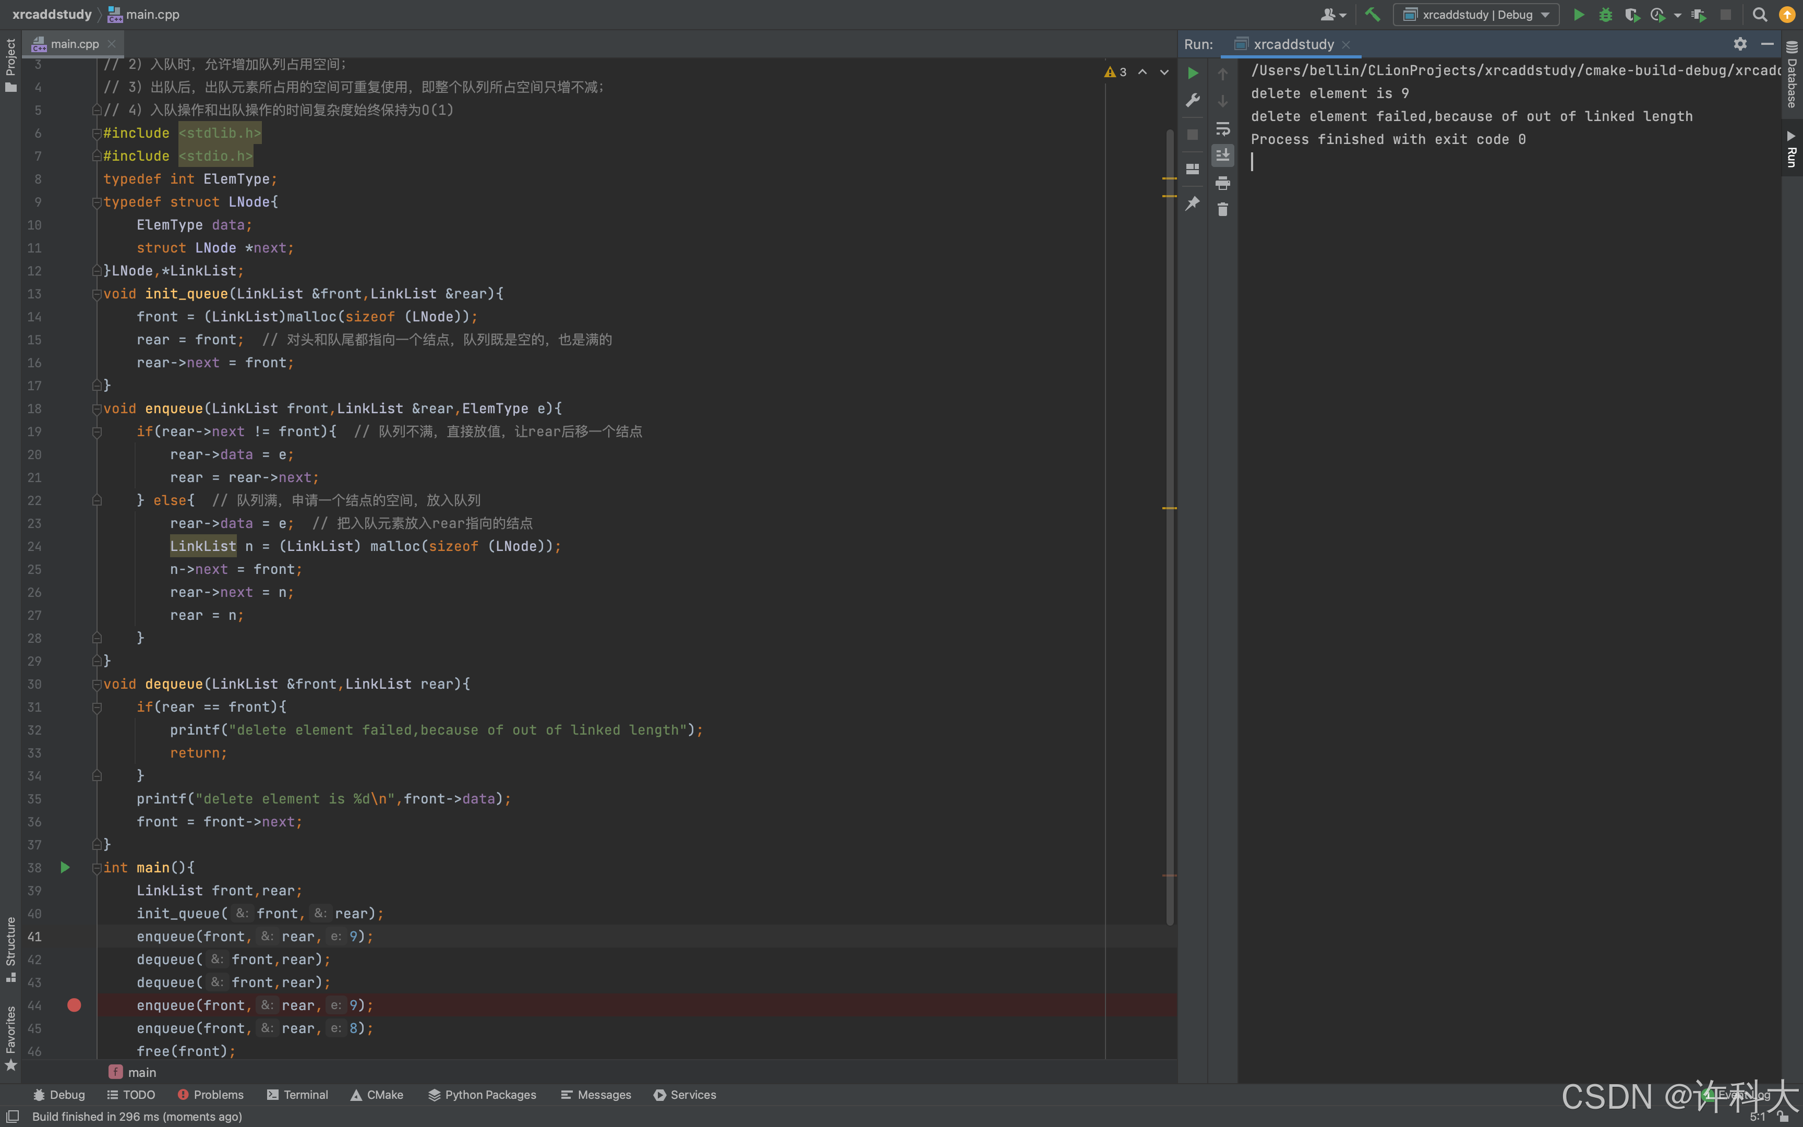Open the Problems tool window tab
1803x1127 pixels.
pos(211,1094)
